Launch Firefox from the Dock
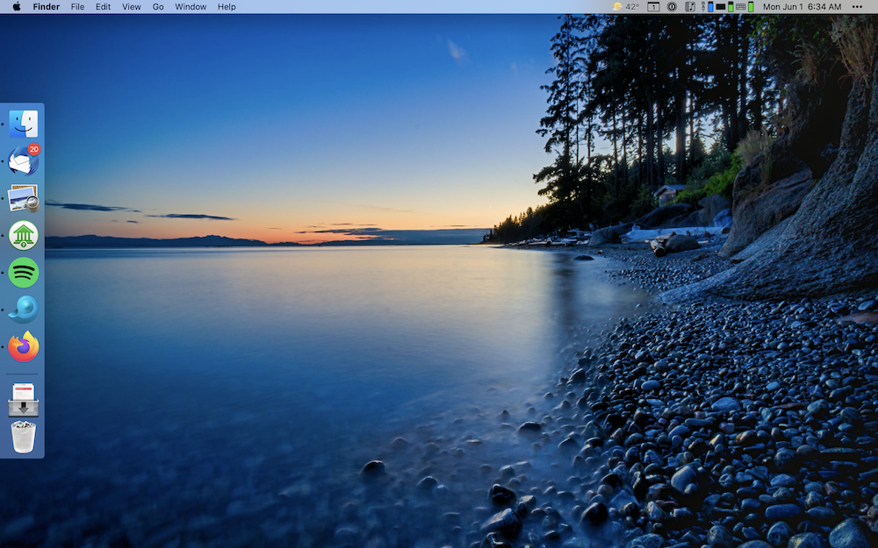Viewport: 878px width, 548px height. (24, 346)
